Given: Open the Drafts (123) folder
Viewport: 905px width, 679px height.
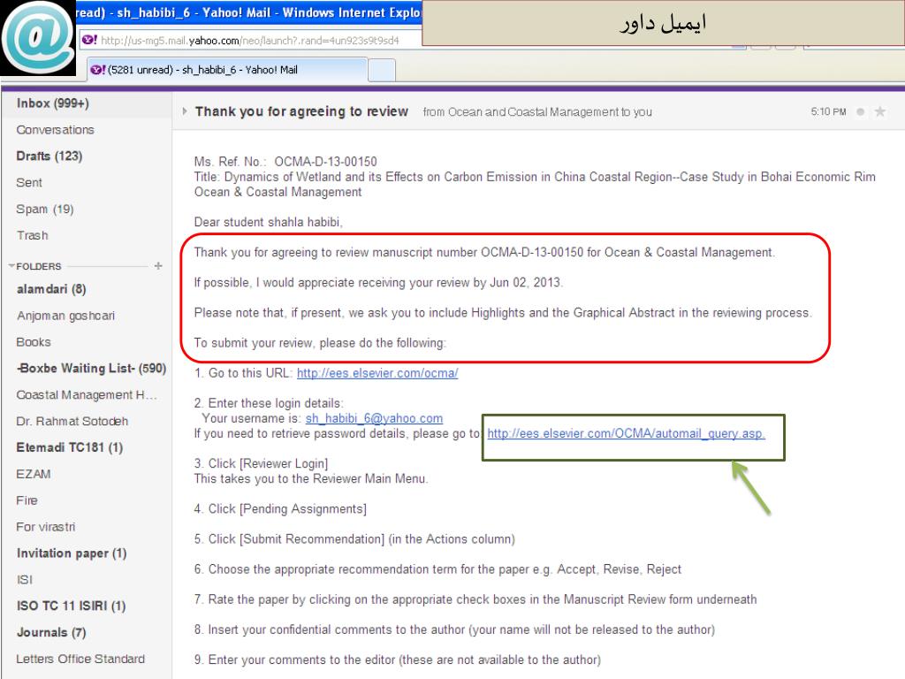Looking at the screenshot, I should coord(49,156).
